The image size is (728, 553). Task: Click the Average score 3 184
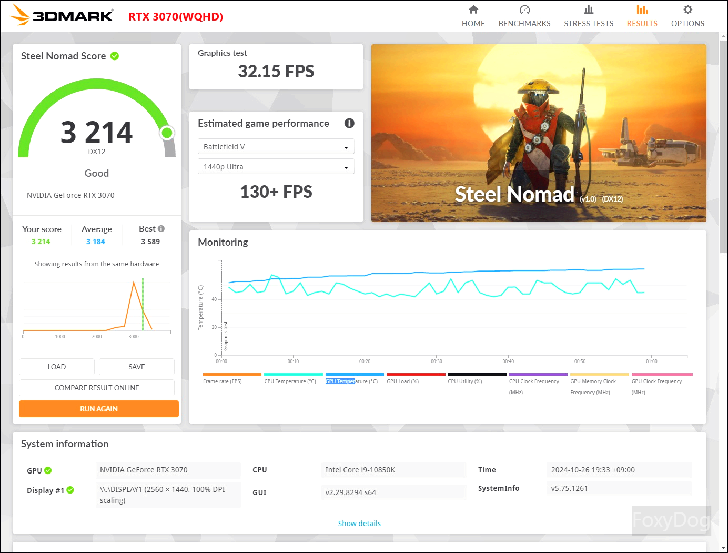coord(96,242)
